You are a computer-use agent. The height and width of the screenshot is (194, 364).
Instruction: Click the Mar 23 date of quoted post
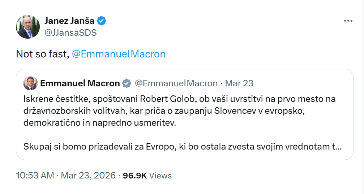click(x=239, y=83)
